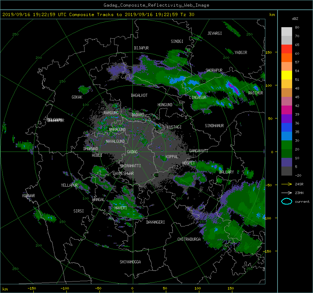Viewport: 313px width, 293px height.
Task: Select the LINGASUR city label
Action: 198,98
